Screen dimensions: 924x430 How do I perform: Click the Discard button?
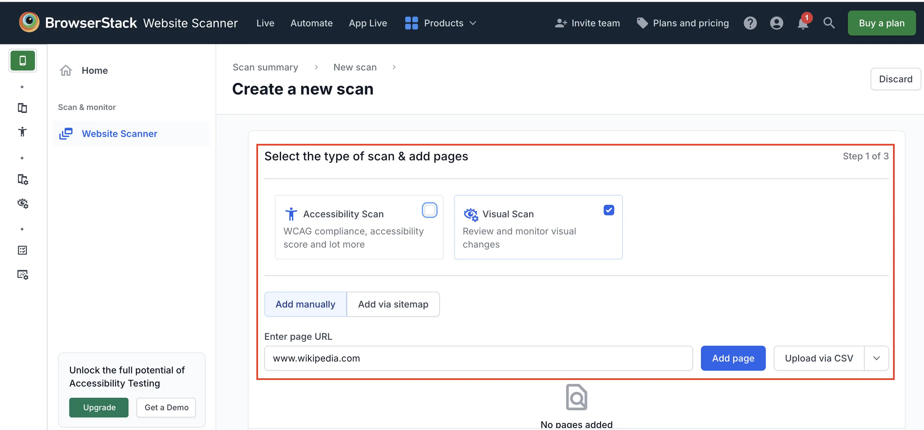tap(895, 79)
